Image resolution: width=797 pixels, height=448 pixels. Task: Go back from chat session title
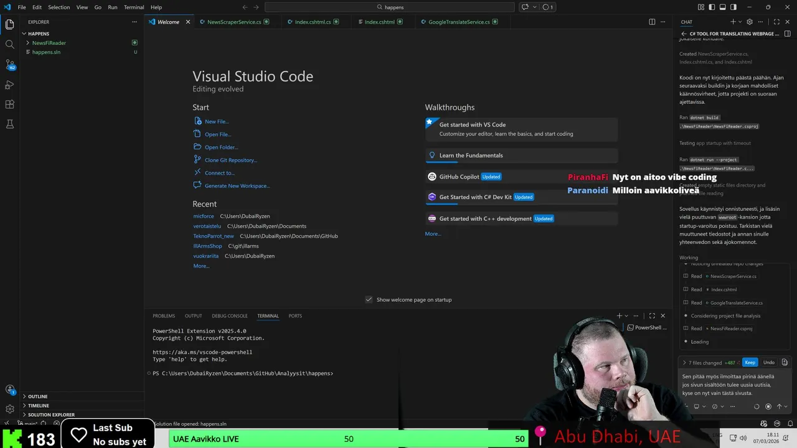[x=684, y=34]
